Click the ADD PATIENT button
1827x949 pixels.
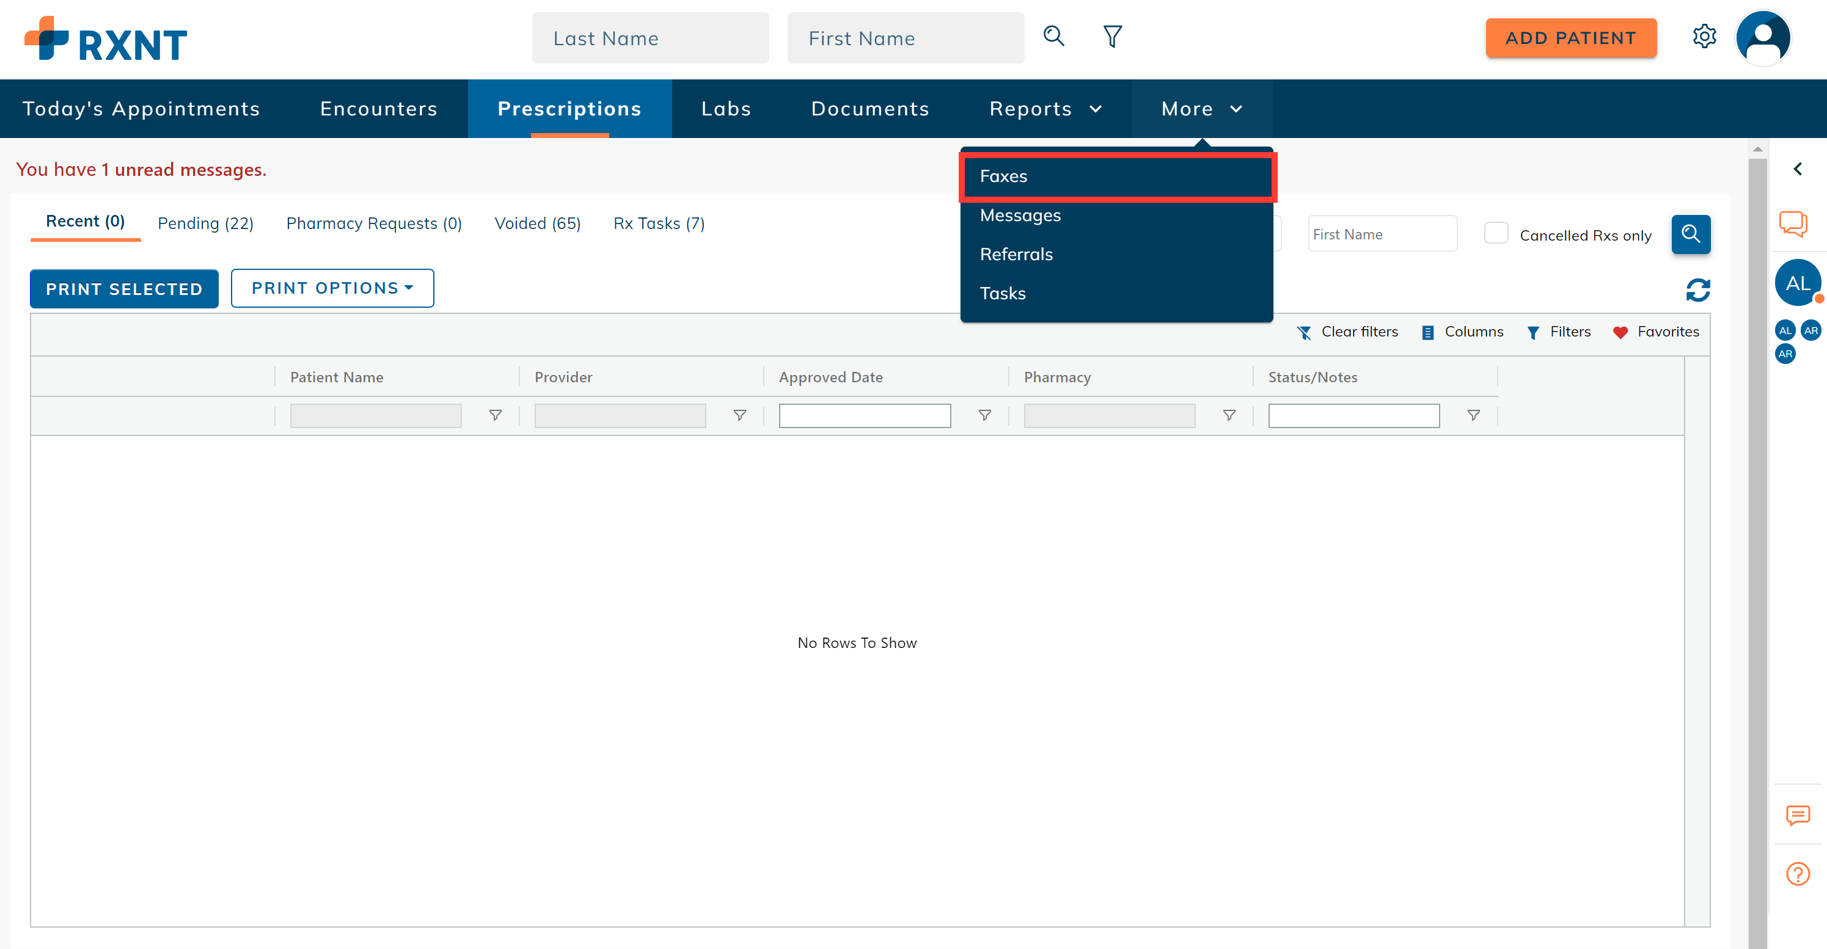click(x=1571, y=38)
